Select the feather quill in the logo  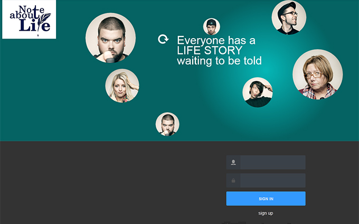[43, 22]
